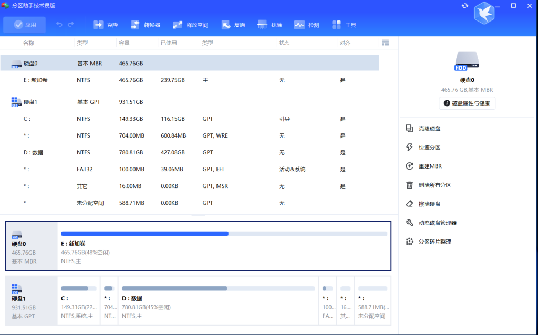Click the redo arrow in toolbar
The height and width of the screenshot is (335, 538).
tap(71, 25)
